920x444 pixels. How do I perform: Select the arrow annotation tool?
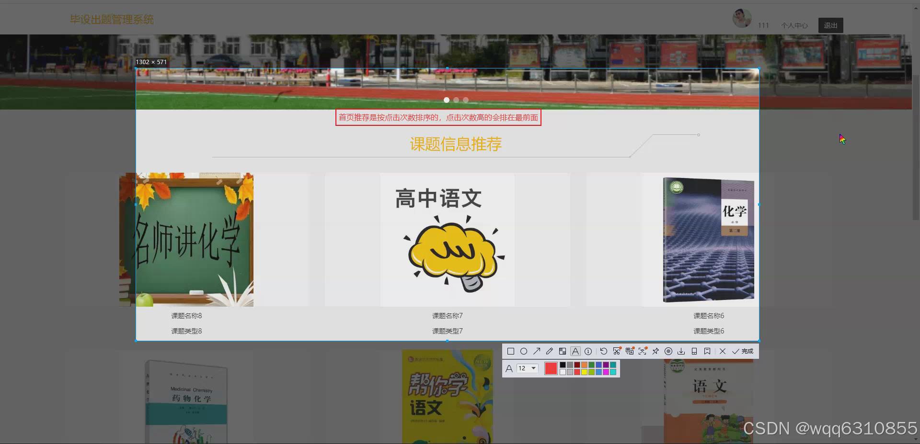click(537, 351)
